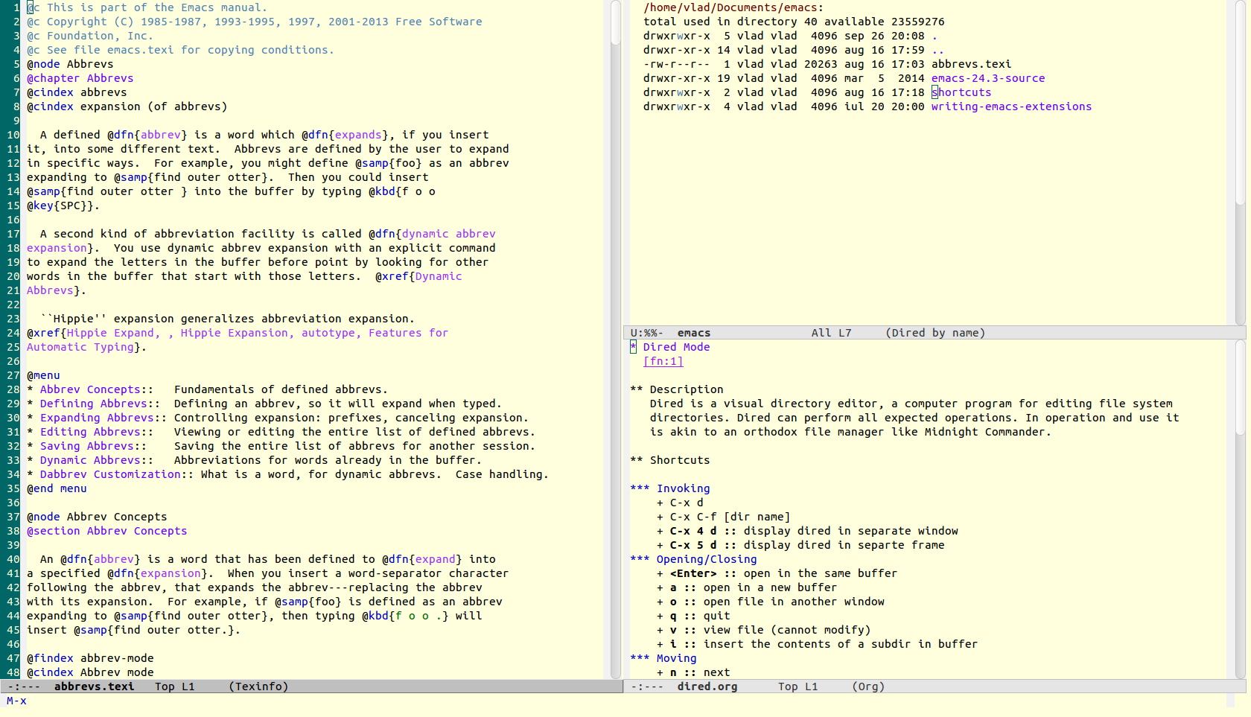The image size is (1251, 717).
Task: Click 'C-x 4 d' shortcut item
Action: click(x=807, y=531)
